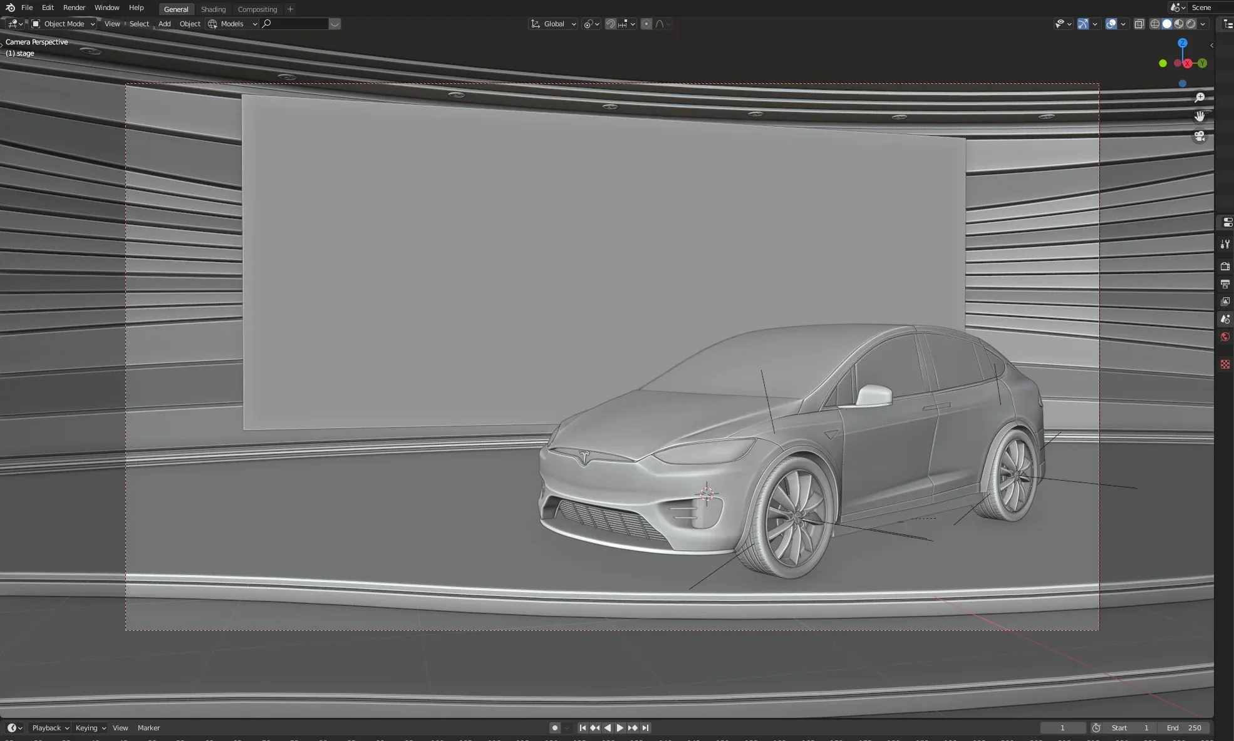
Task: Open the Texture properties tab
Action: (1226, 364)
